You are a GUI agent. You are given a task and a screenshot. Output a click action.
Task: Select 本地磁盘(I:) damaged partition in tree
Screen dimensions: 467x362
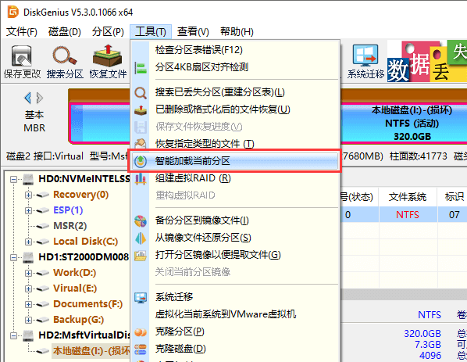91,351
